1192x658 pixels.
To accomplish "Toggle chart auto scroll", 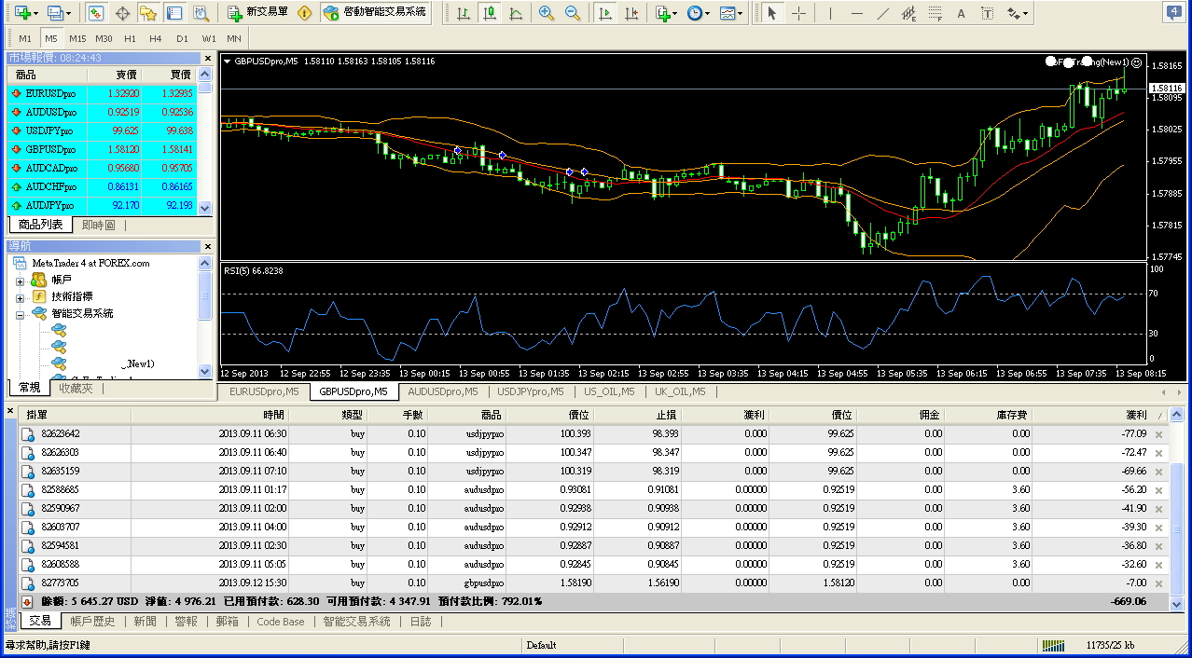I will [x=605, y=13].
